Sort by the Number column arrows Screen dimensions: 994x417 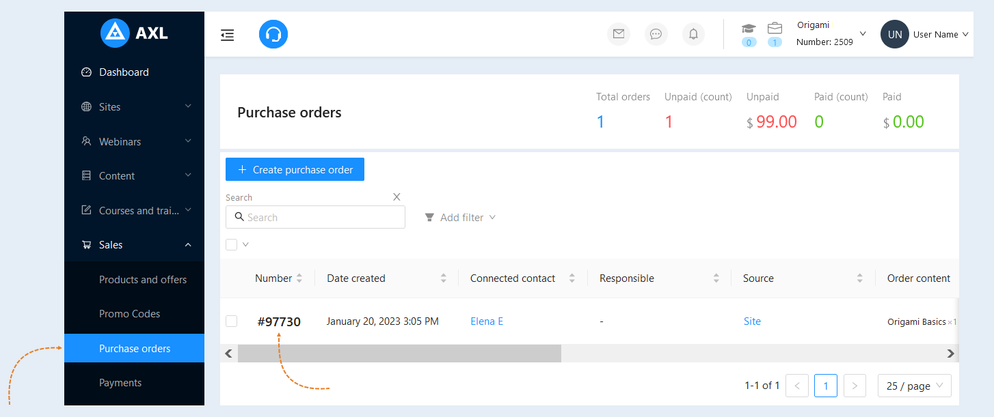tap(299, 278)
